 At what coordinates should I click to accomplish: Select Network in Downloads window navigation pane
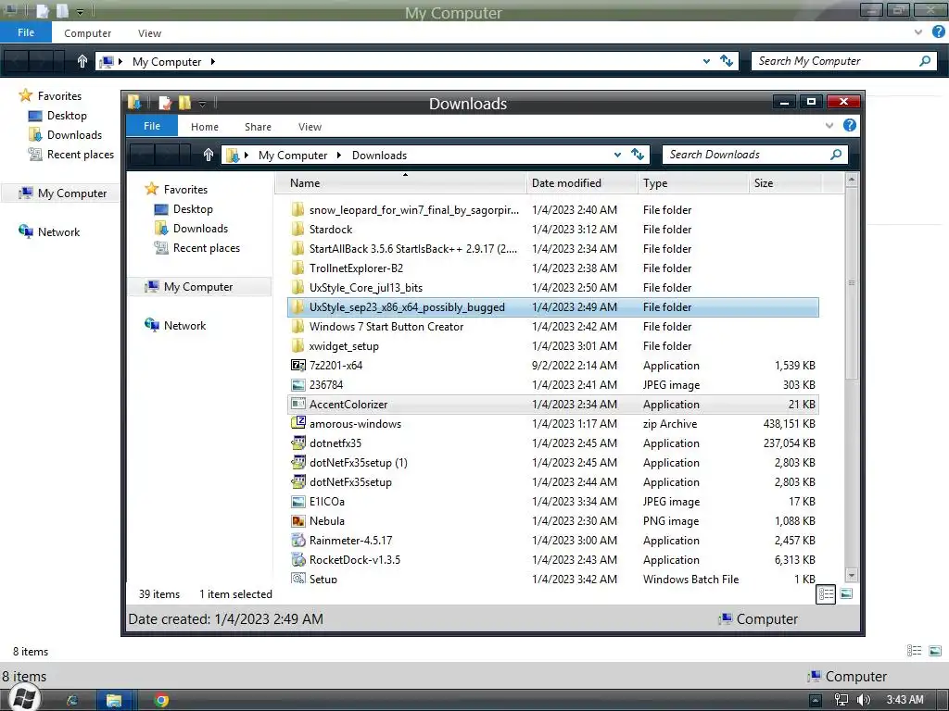[184, 325]
